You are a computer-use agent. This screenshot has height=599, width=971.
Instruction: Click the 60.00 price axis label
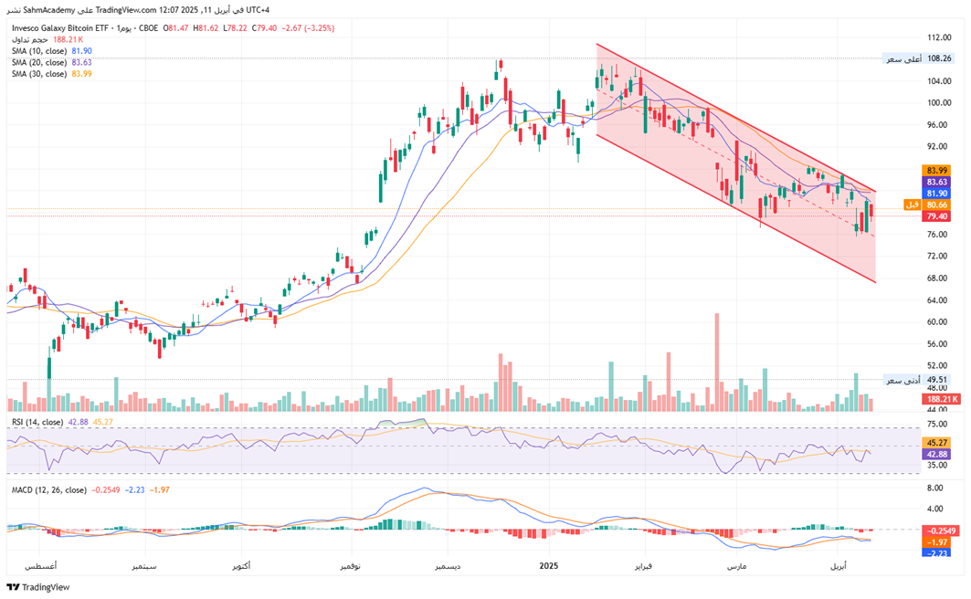(937, 321)
